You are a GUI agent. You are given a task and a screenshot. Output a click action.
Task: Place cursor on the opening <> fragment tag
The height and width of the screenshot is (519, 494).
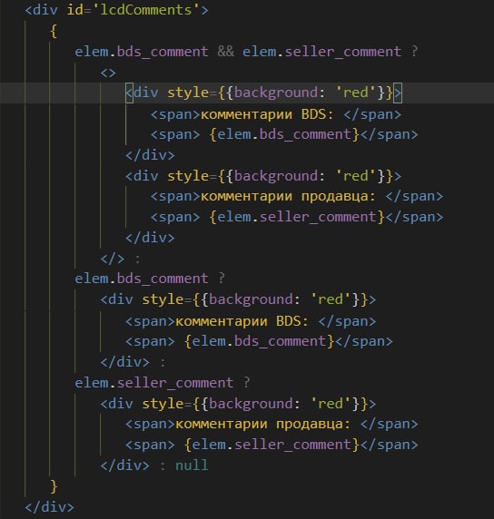point(108,73)
